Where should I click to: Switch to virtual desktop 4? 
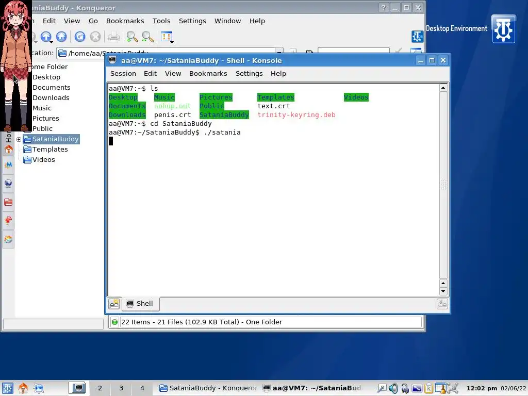coord(142,388)
